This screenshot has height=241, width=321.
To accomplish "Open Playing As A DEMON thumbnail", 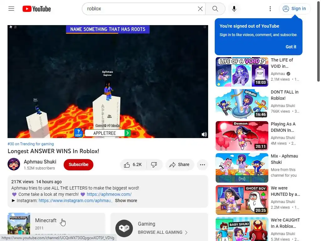I will tap(242, 136).
